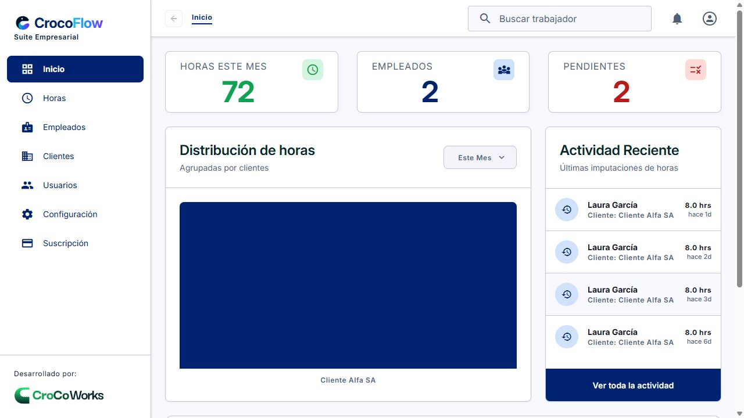744x418 pixels.
Task: Click the green clock icon on hours card
Action: pyautogui.click(x=313, y=70)
